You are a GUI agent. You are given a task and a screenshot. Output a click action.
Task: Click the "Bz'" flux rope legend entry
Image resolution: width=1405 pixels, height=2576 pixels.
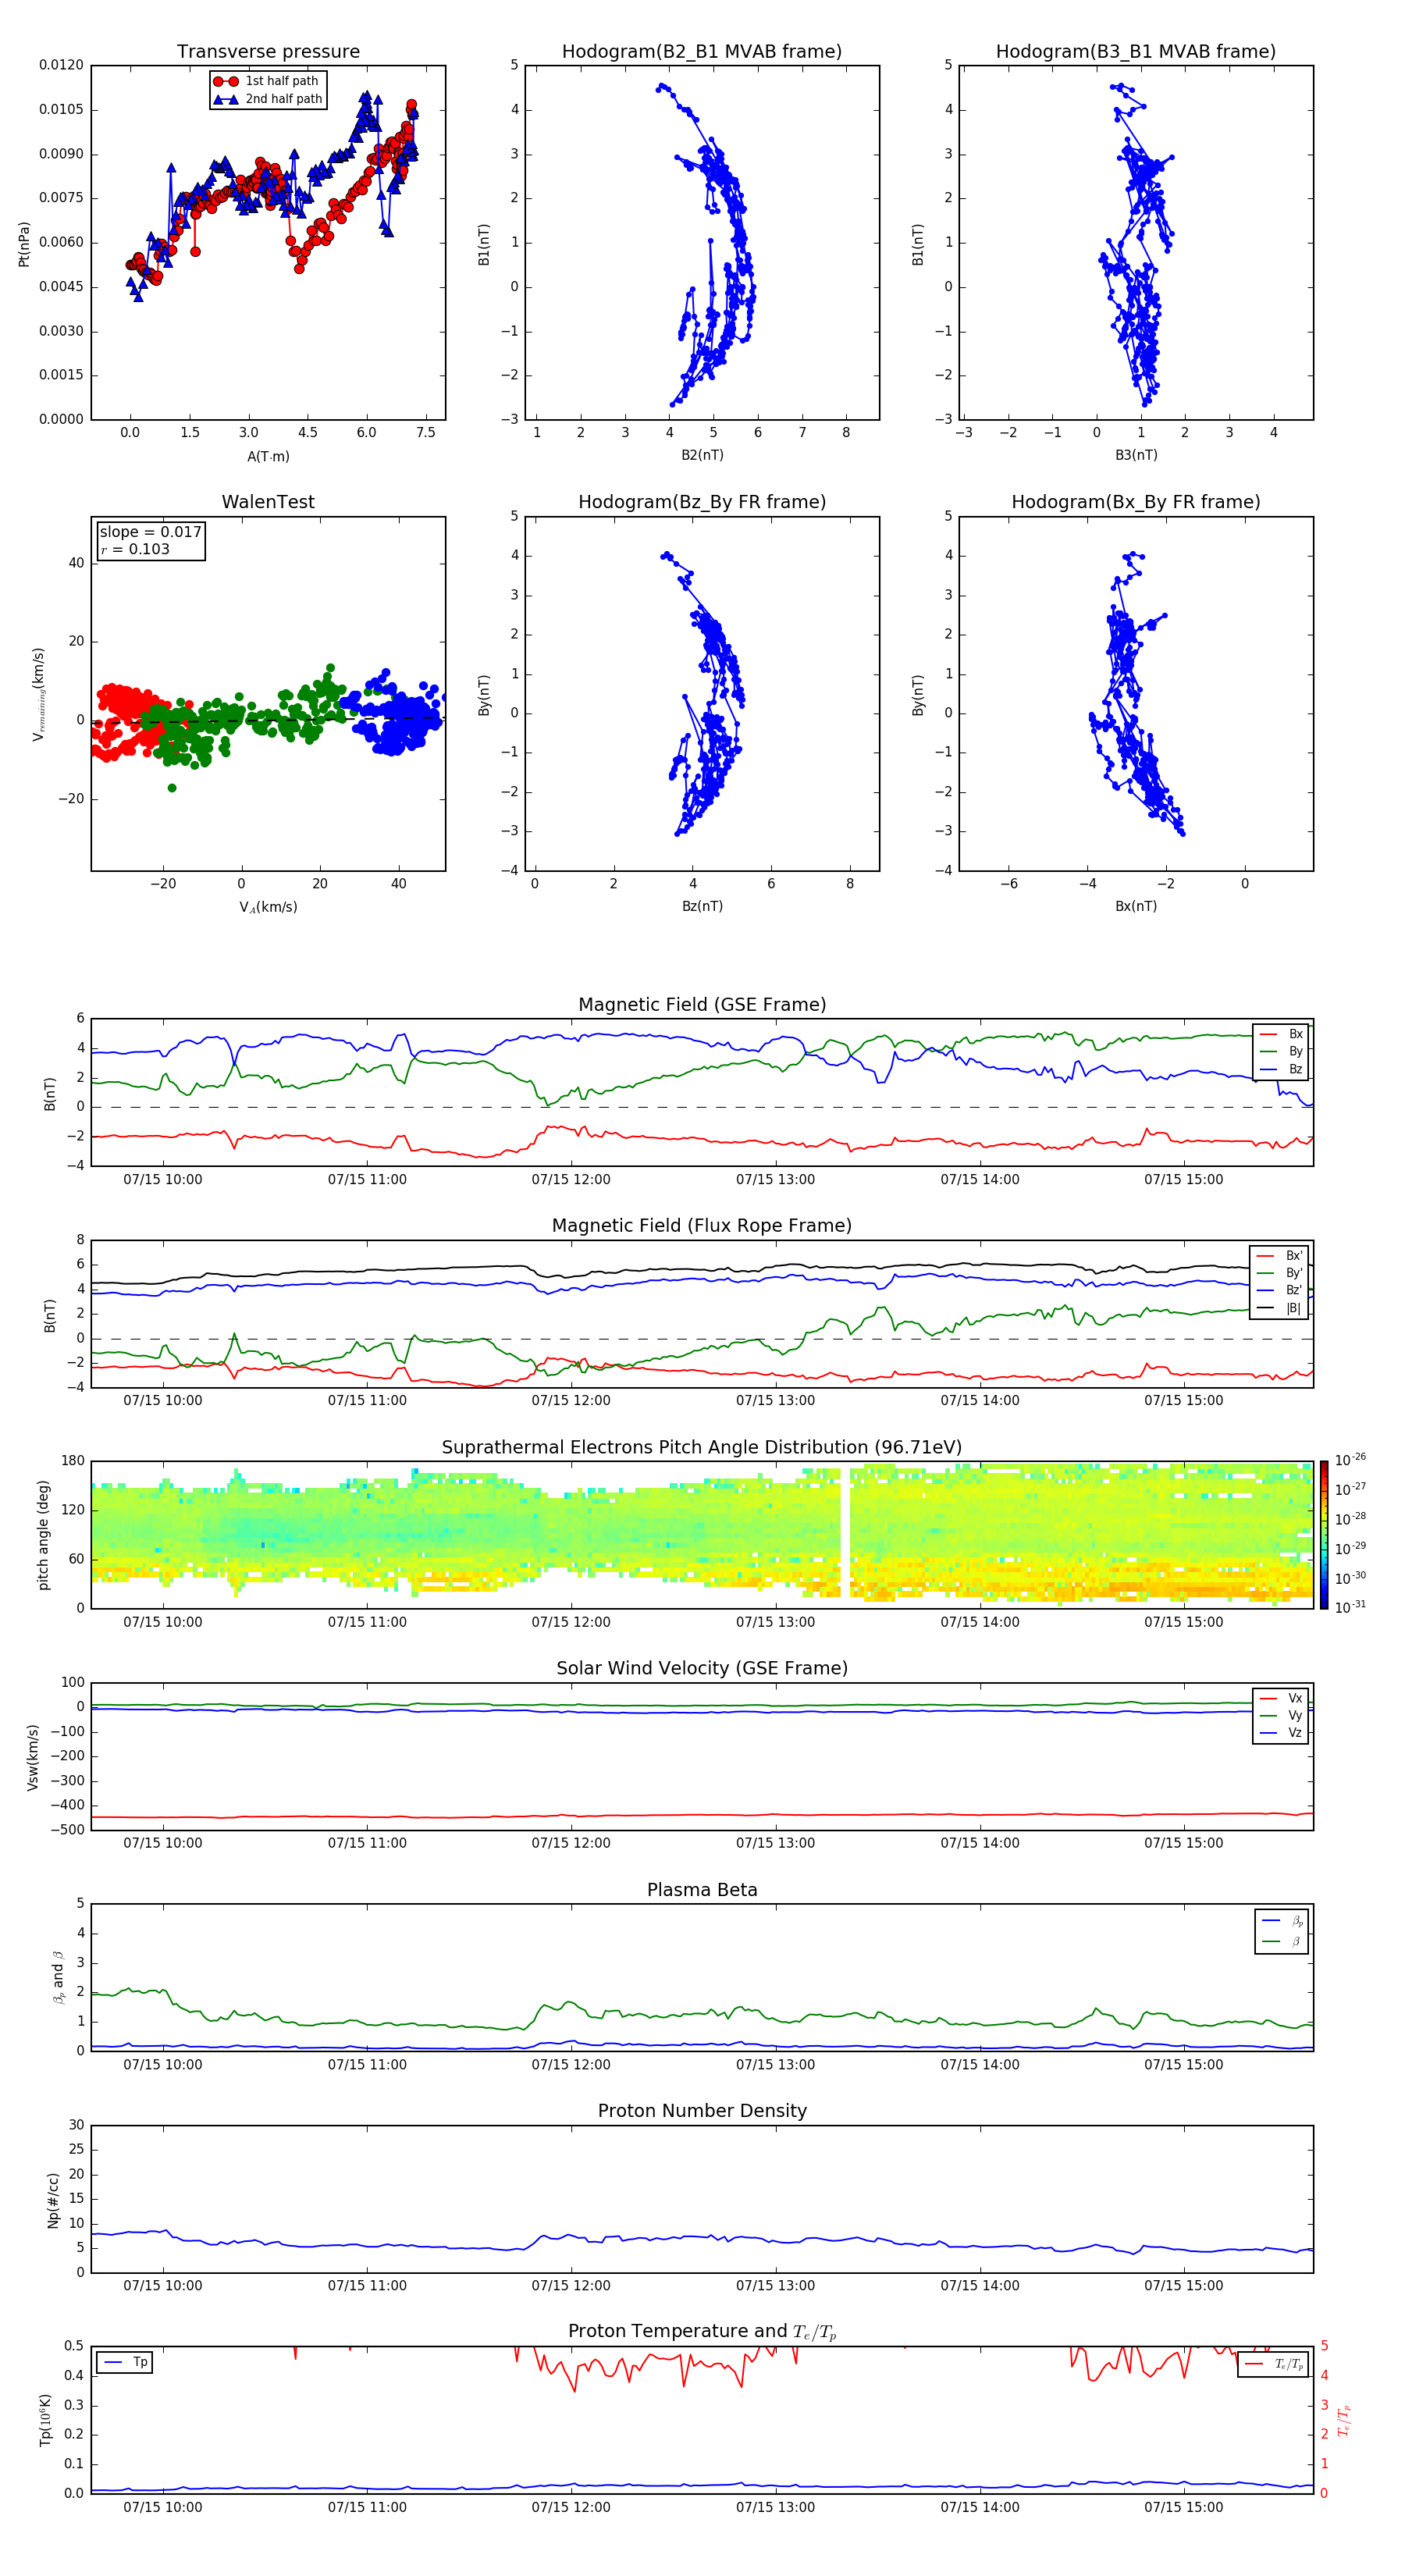(1280, 1291)
